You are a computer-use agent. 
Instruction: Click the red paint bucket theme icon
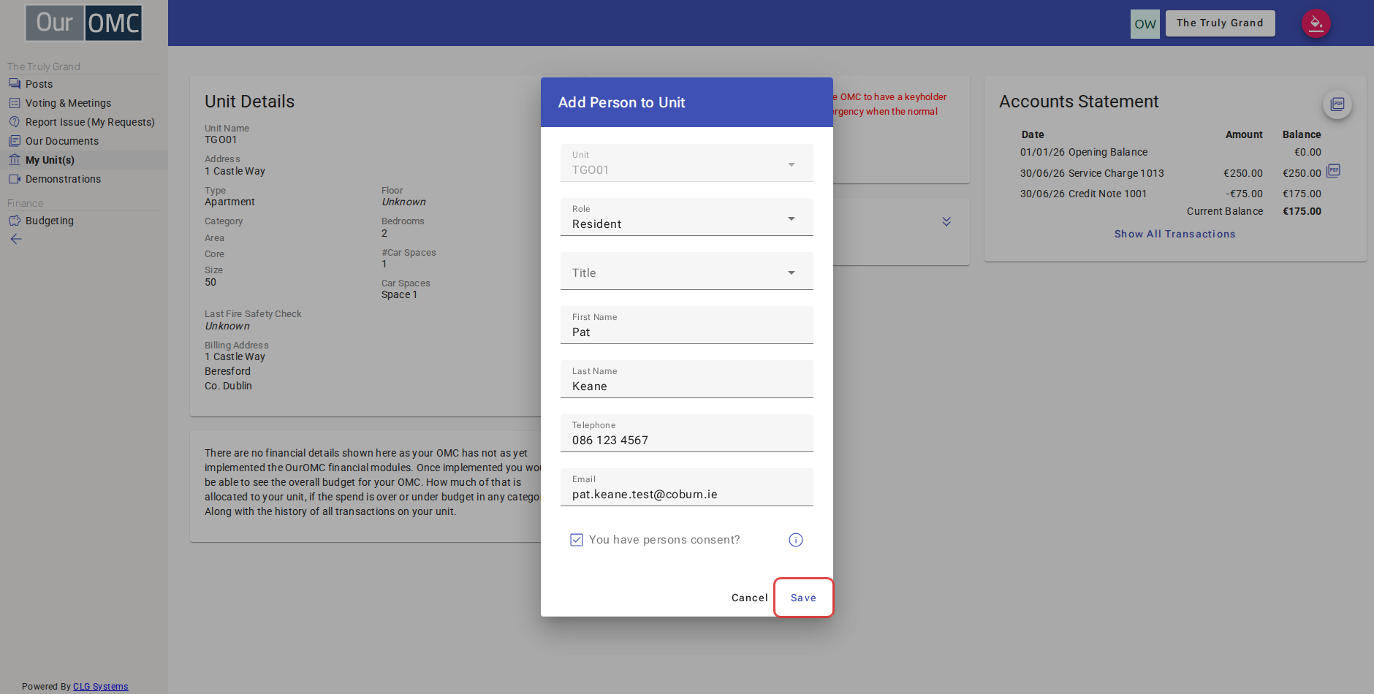[1316, 23]
